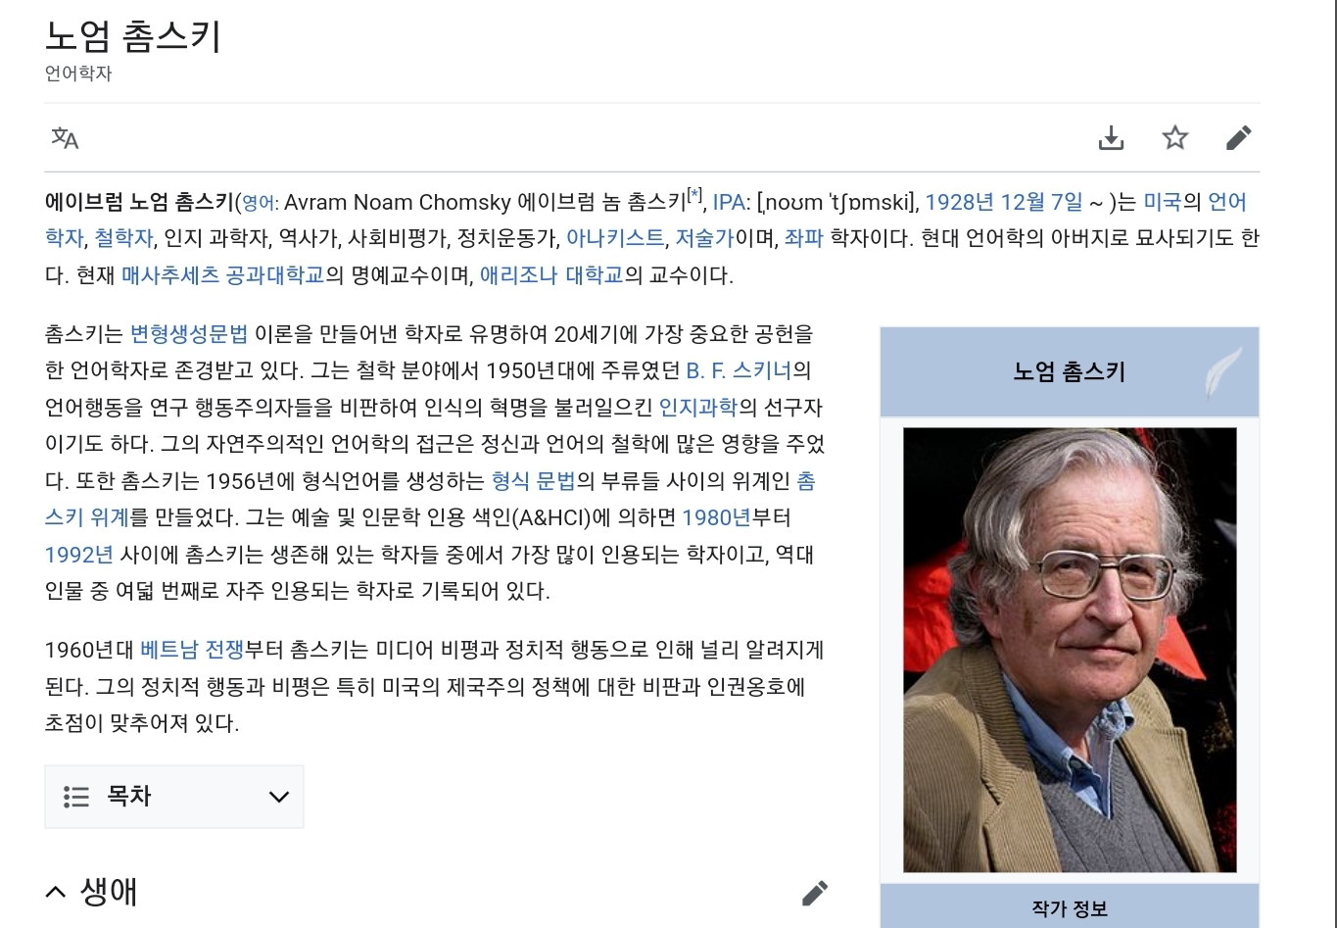Screen dimensions: 1337x928
Task: Collapse the 생애 section heading
Action: click(x=91, y=892)
